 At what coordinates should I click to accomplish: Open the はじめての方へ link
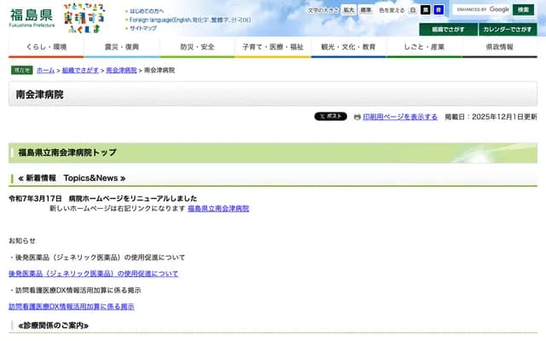(x=147, y=11)
